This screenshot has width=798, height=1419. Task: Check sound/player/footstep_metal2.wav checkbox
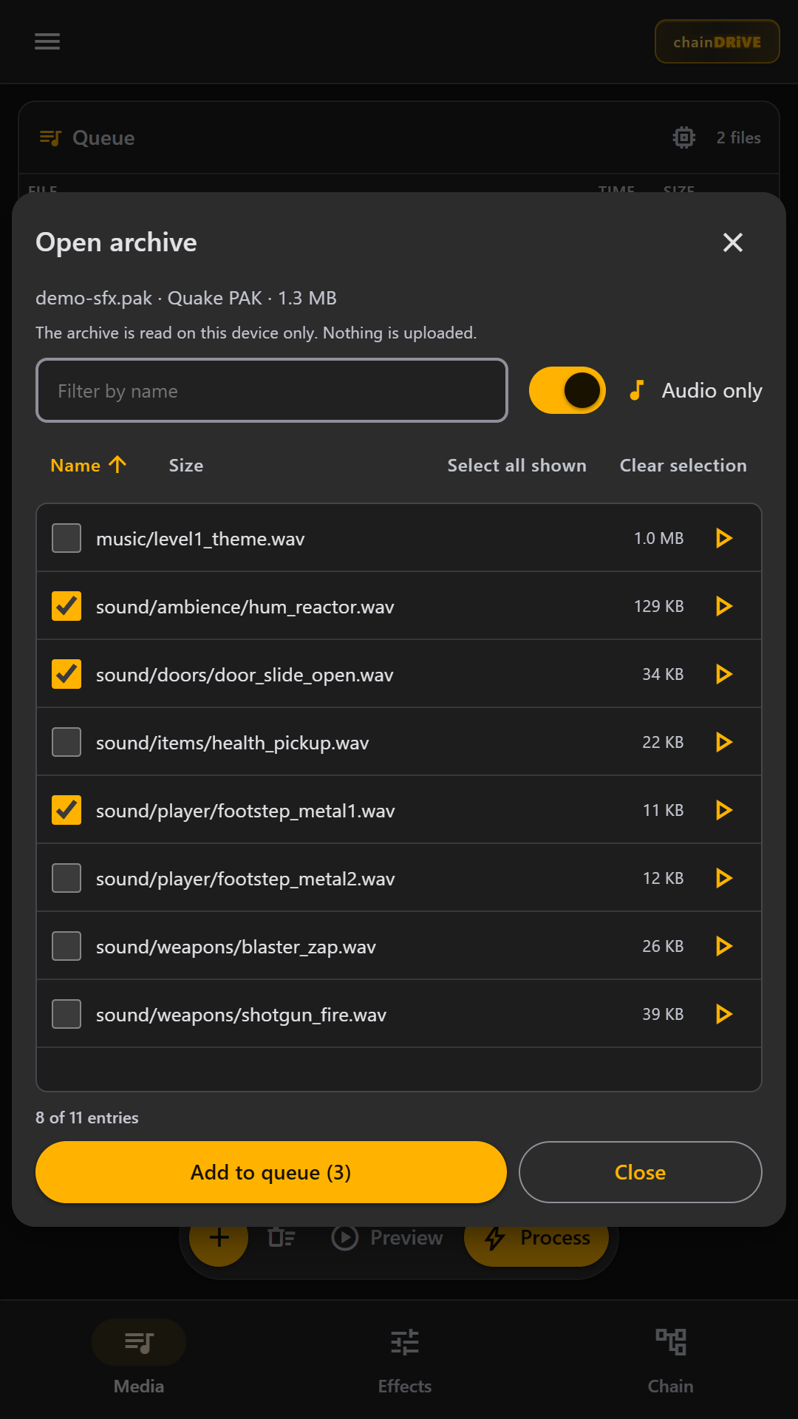pos(66,878)
